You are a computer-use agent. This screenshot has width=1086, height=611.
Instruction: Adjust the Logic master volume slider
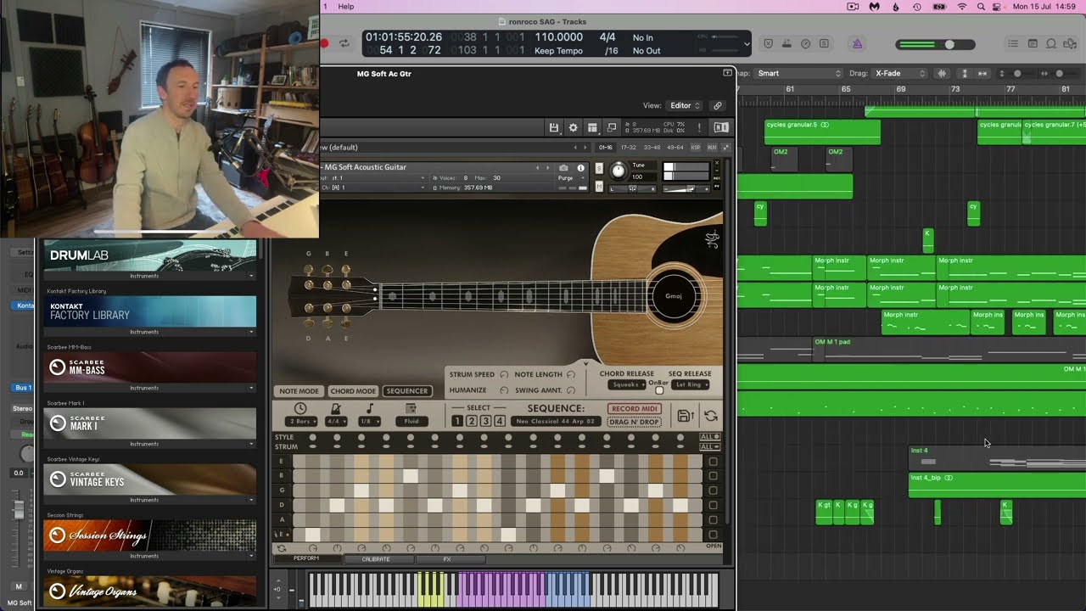tap(937, 44)
